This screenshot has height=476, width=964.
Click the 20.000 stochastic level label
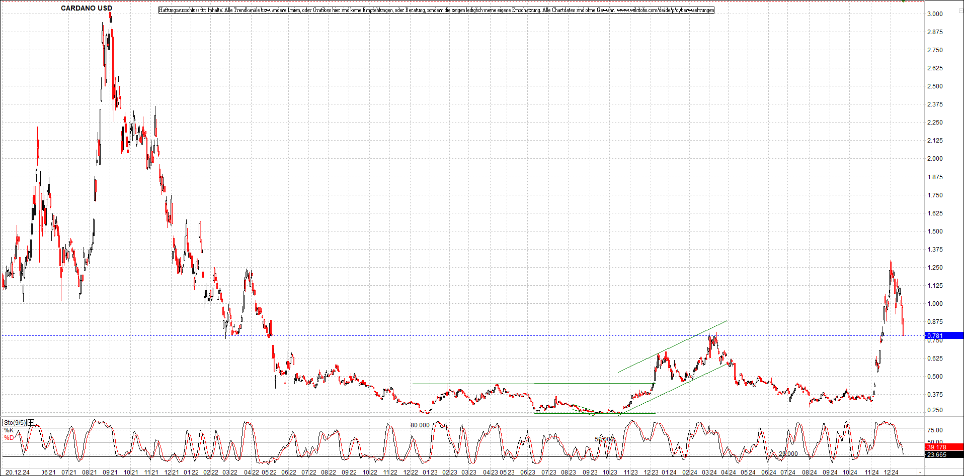click(788, 454)
